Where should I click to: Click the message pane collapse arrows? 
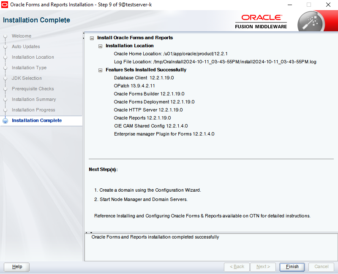click(89, 233)
